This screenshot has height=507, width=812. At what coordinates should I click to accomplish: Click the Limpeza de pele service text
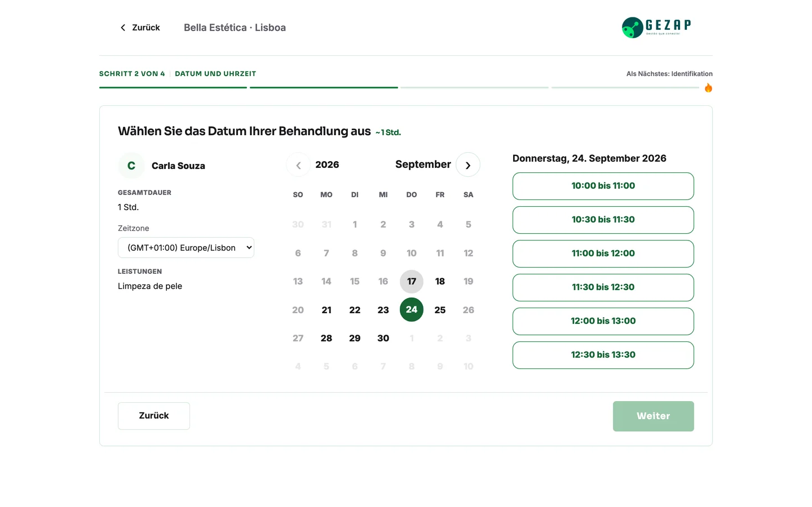[150, 286]
